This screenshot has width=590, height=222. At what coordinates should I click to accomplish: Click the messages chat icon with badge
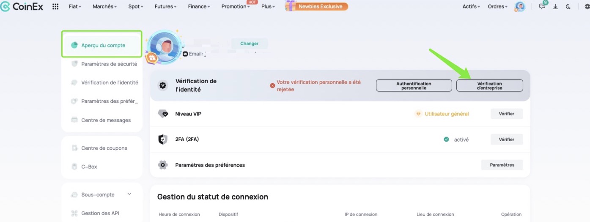[543, 6]
